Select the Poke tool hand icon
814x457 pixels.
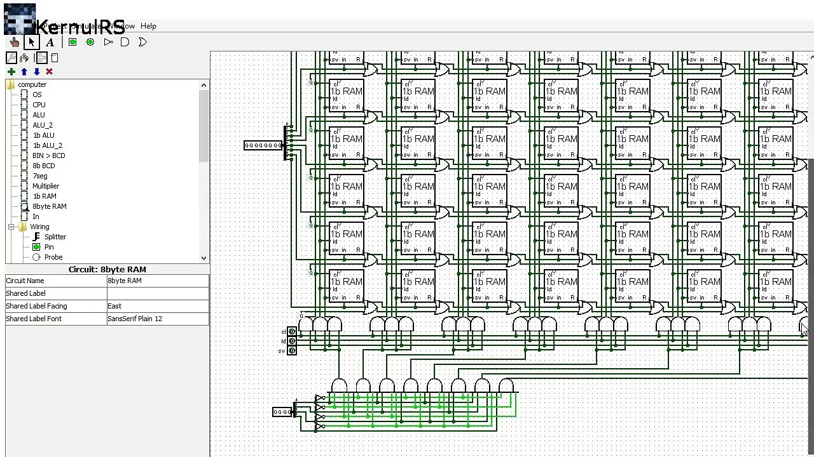point(14,43)
